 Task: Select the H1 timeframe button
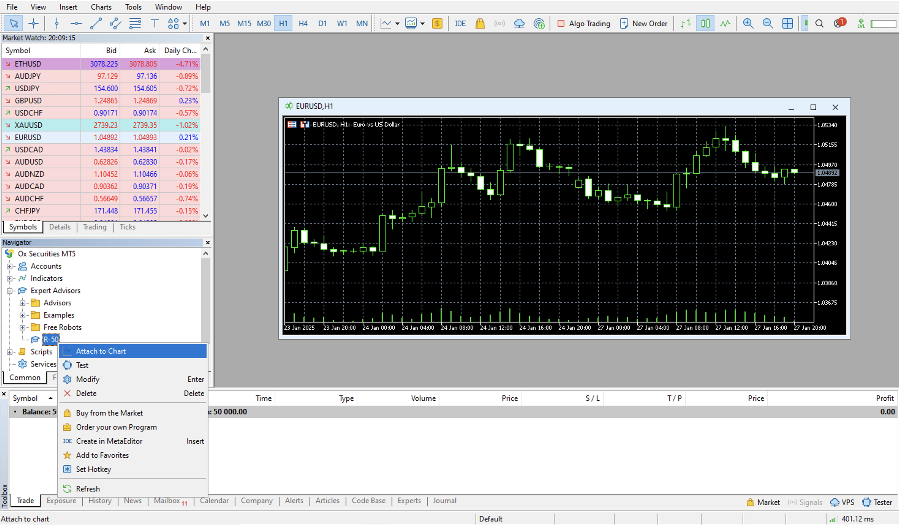(x=283, y=24)
